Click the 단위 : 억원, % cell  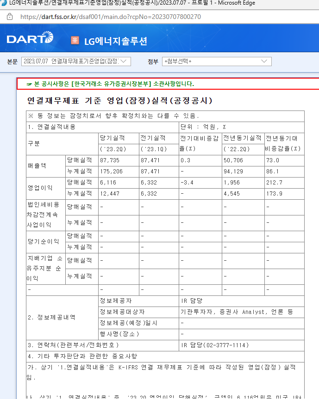(203, 127)
